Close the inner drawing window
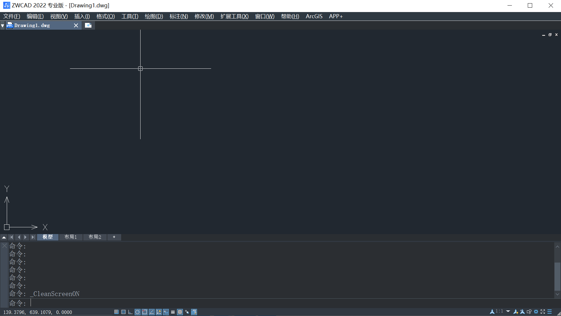 (556, 35)
